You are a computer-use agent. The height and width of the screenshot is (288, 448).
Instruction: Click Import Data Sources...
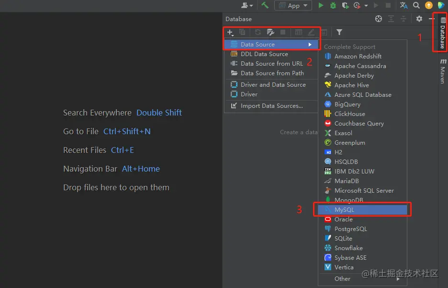[x=271, y=106]
